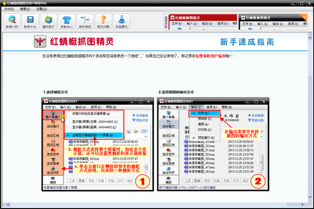Open 常见问题 question mark icon
This screenshot has height=209, width=314.
pyautogui.click(x=103, y=21)
